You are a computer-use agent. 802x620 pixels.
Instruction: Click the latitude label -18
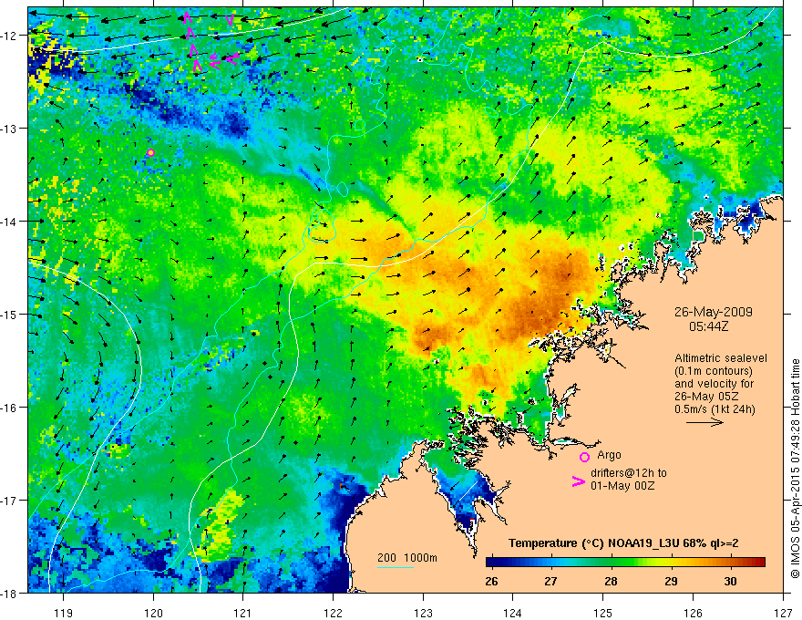[x=9, y=593]
